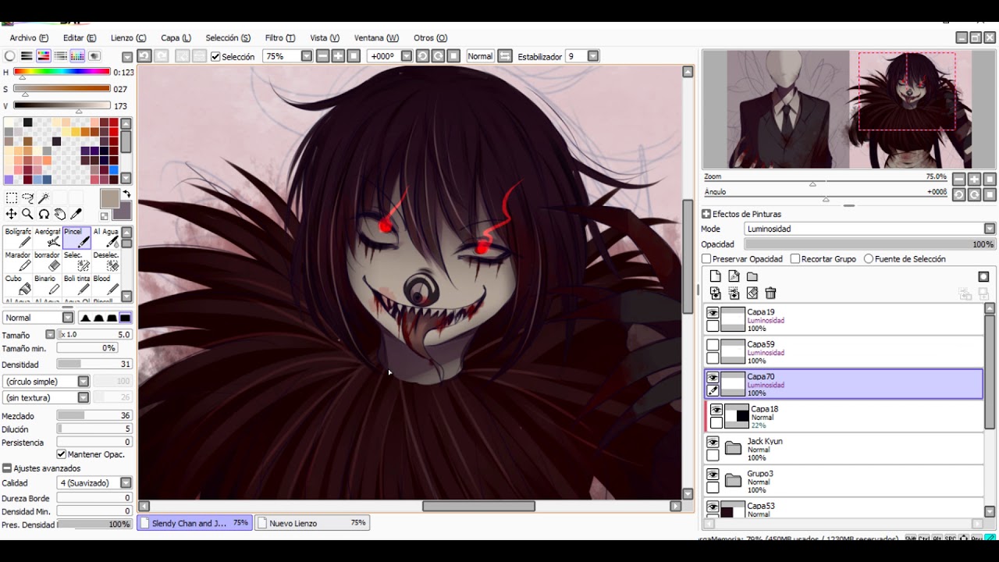Select the Al Agua watercolor tool

[106, 238]
